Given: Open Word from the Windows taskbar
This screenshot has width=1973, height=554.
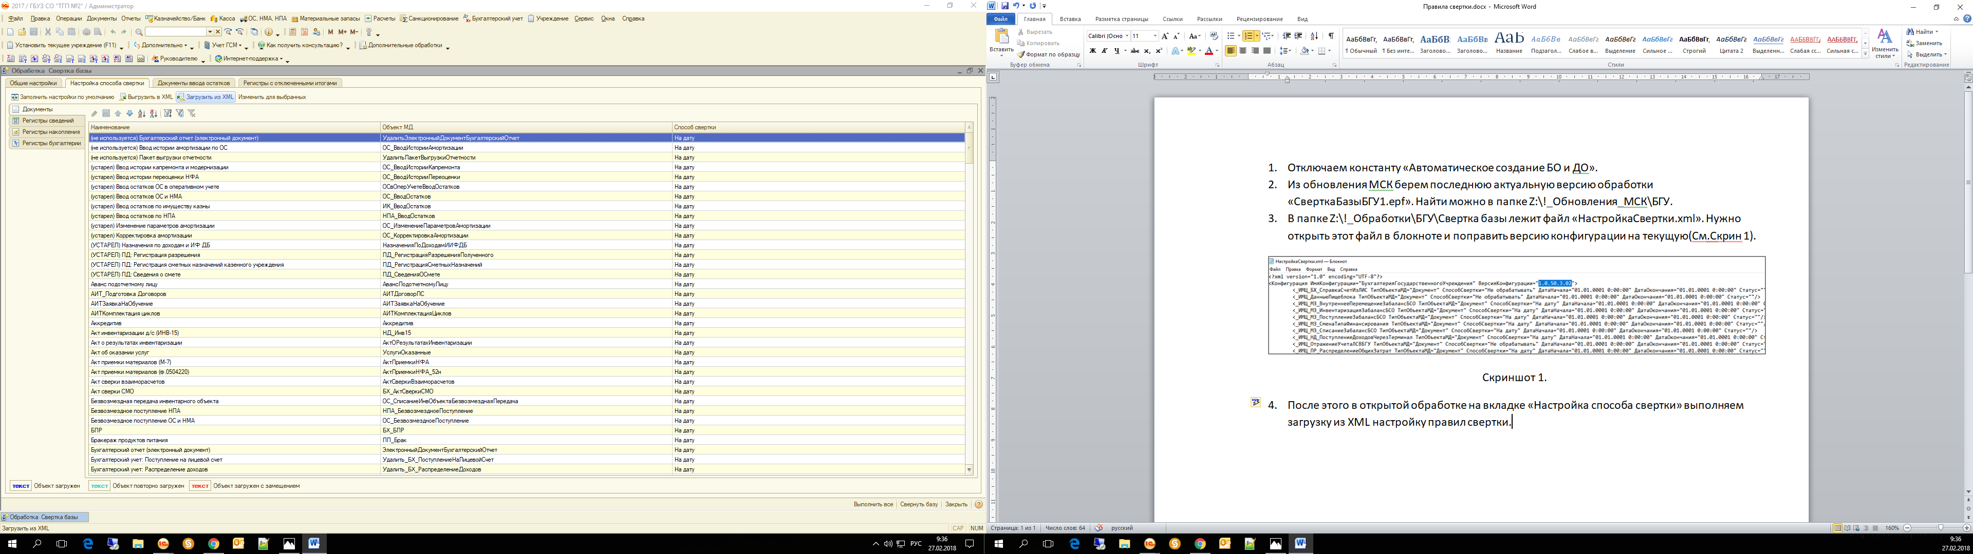Looking at the screenshot, I should [x=313, y=543].
